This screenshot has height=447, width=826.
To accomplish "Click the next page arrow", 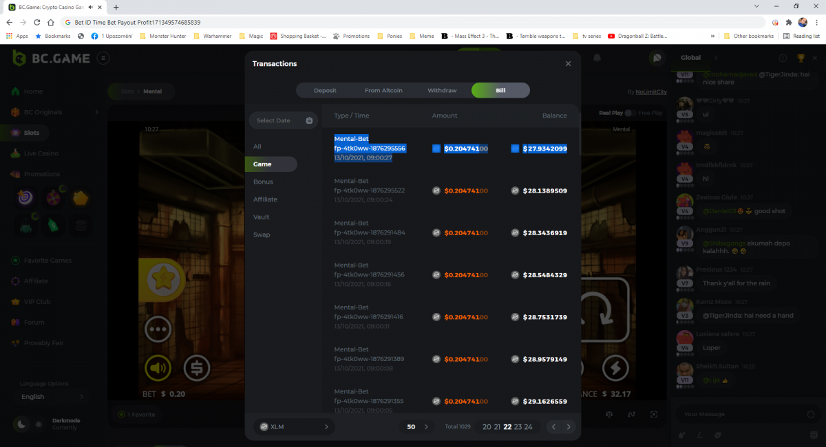I will pos(569,426).
